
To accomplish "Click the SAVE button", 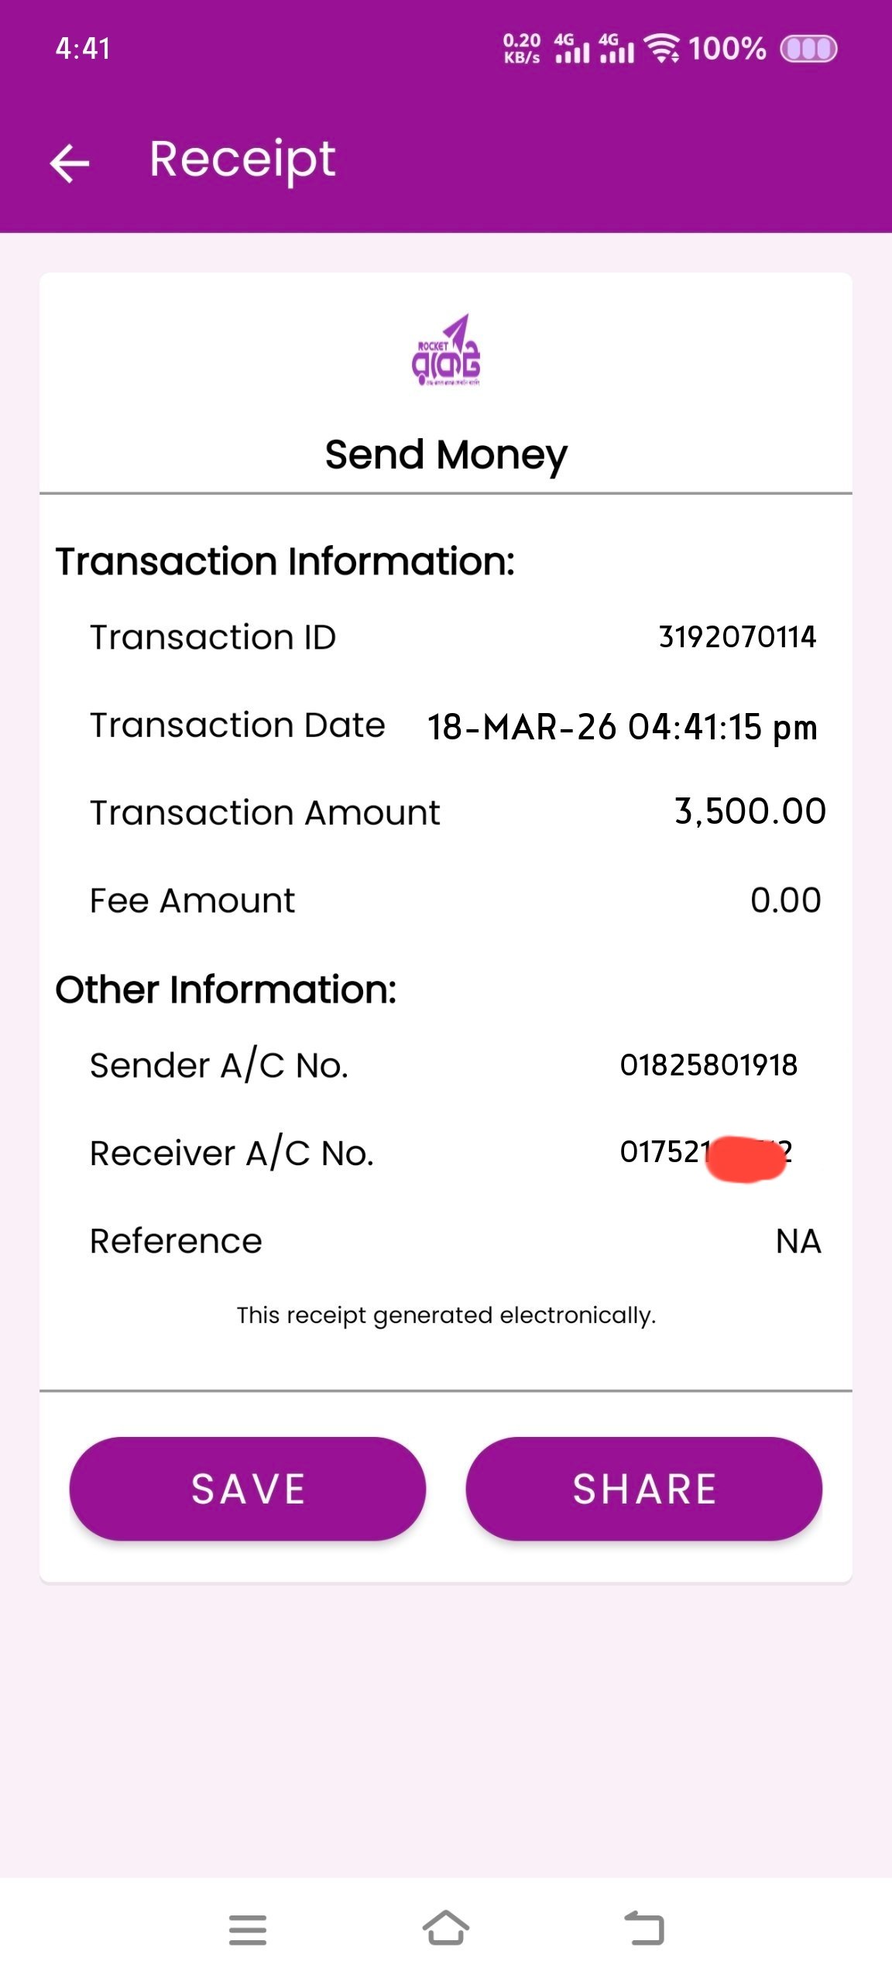I will point(248,1488).
